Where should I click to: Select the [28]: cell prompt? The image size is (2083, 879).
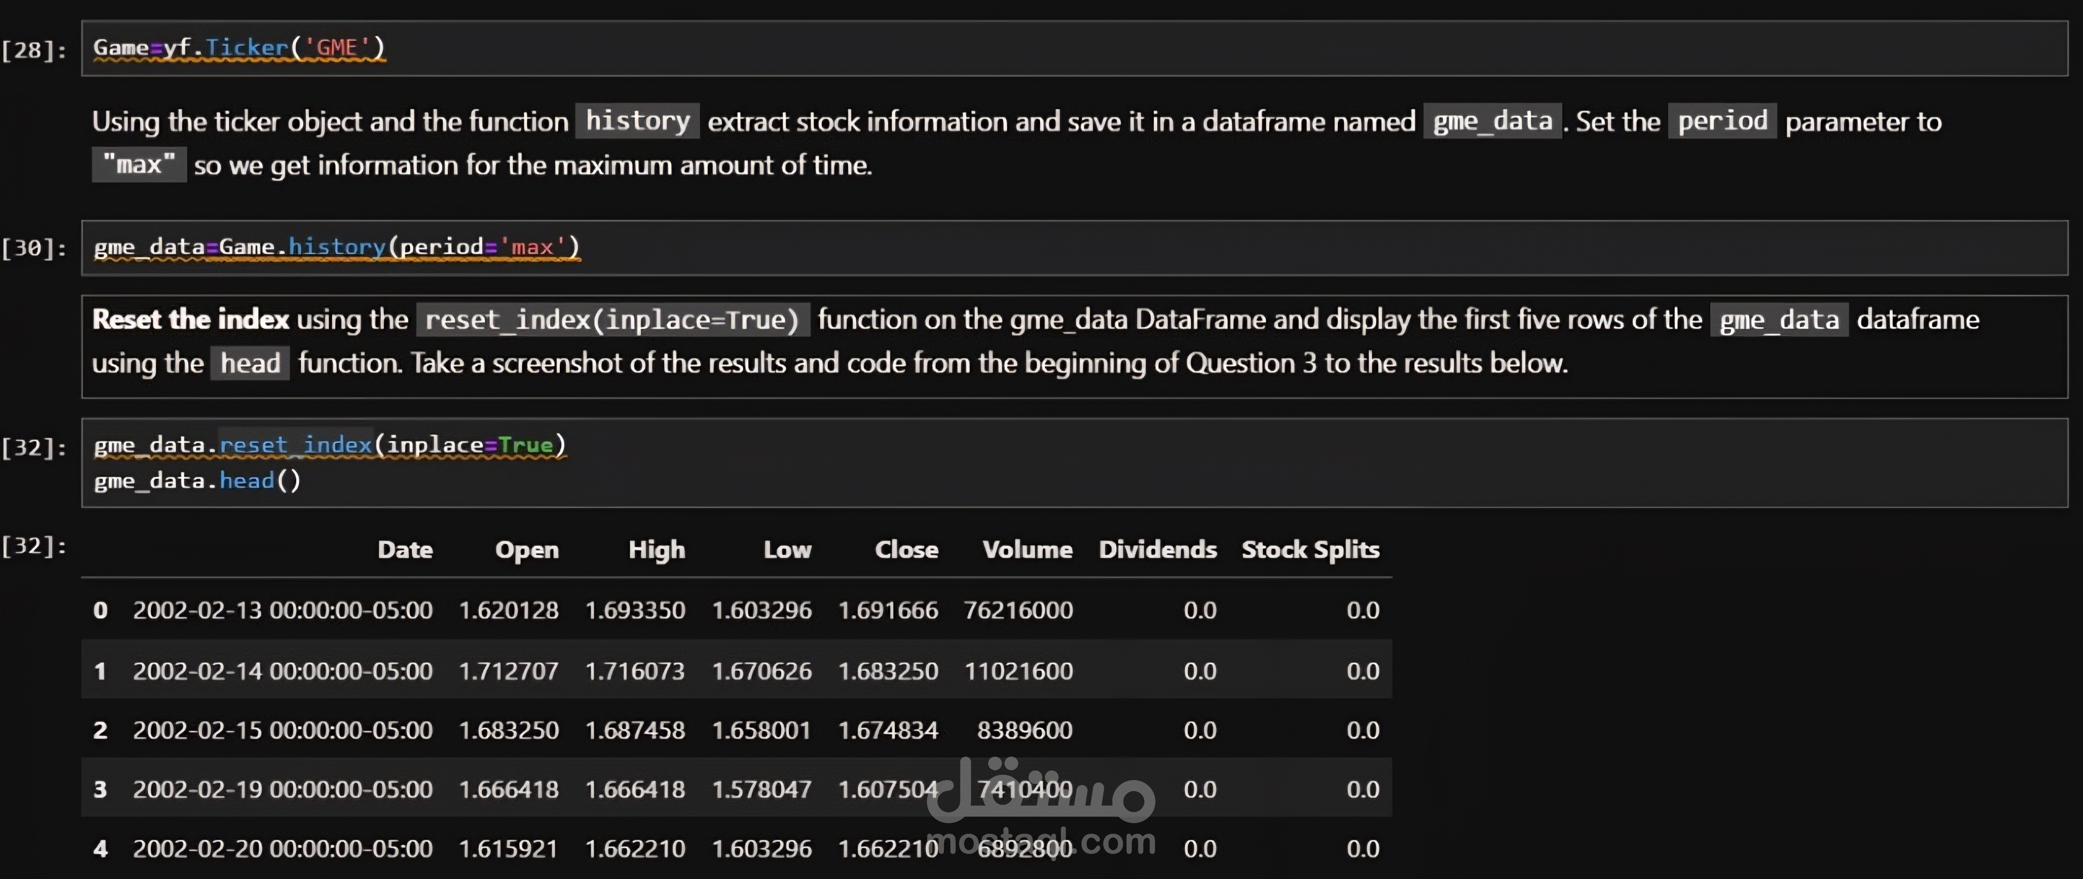(x=34, y=50)
